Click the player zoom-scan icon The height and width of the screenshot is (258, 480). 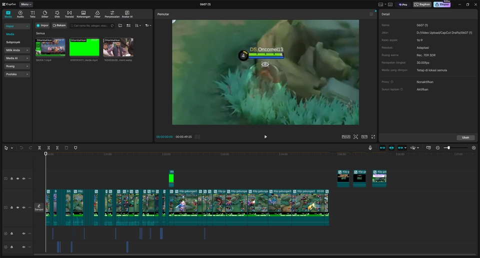tap(355, 137)
